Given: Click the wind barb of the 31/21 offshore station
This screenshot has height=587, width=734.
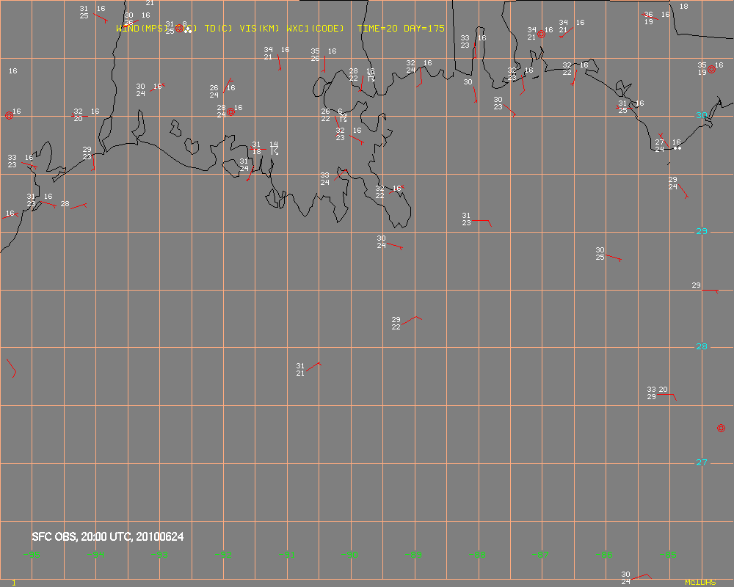Looking at the screenshot, I should tap(313, 367).
